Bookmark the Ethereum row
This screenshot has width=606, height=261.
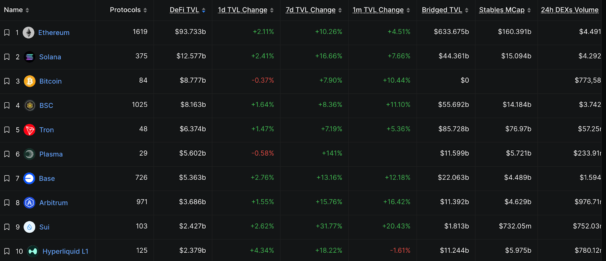click(7, 33)
